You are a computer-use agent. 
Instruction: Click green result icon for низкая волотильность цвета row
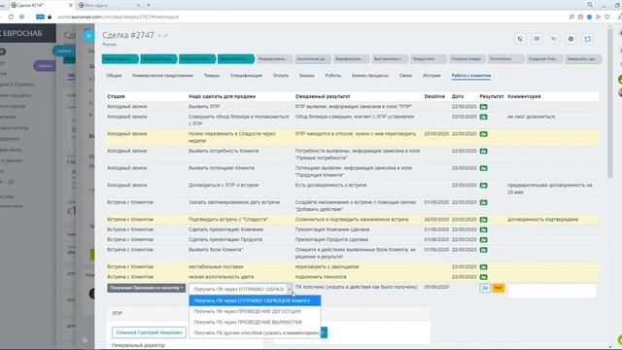click(x=484, y=277)
